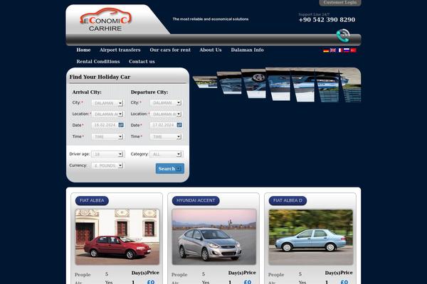The height and width of the screenshot is (284, 427).
Task: Switch language using the British flag
Action: click(333, 50)
